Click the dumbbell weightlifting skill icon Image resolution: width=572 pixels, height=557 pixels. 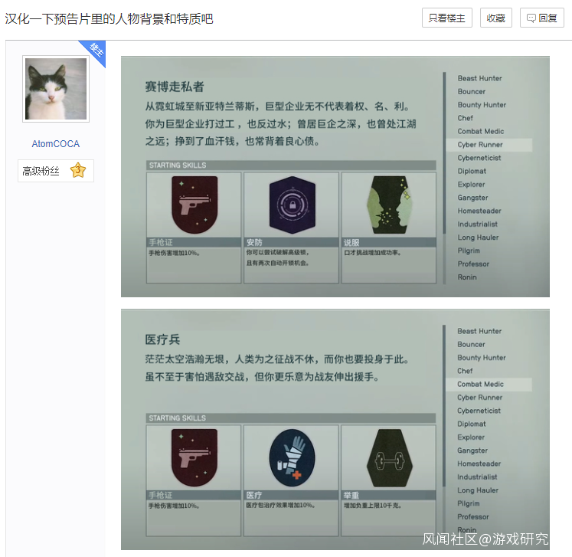pos(390,457)
